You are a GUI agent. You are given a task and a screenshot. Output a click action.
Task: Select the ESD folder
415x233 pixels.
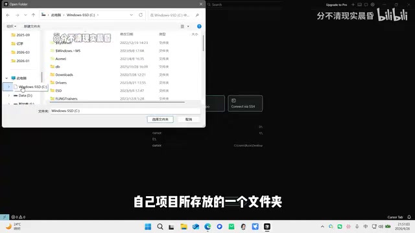click(x=56, y=91)
